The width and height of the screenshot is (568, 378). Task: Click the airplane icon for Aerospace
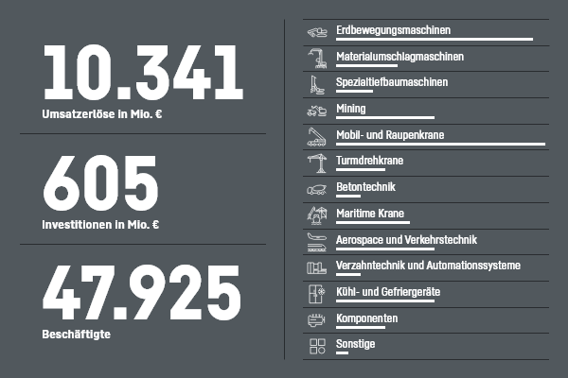point(316,242)
